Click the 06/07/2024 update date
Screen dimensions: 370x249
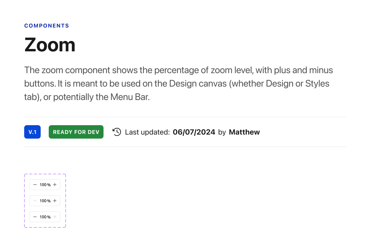pyautogui.click(x=194, y=132)
